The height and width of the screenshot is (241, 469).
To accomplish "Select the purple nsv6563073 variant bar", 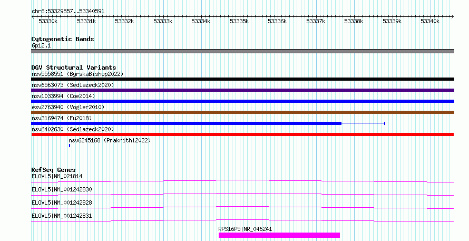I will click(x=242, y=90).
